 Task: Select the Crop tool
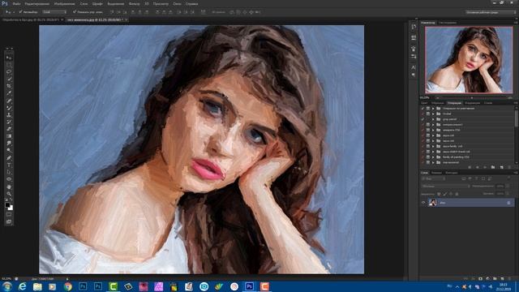(9, 86)
